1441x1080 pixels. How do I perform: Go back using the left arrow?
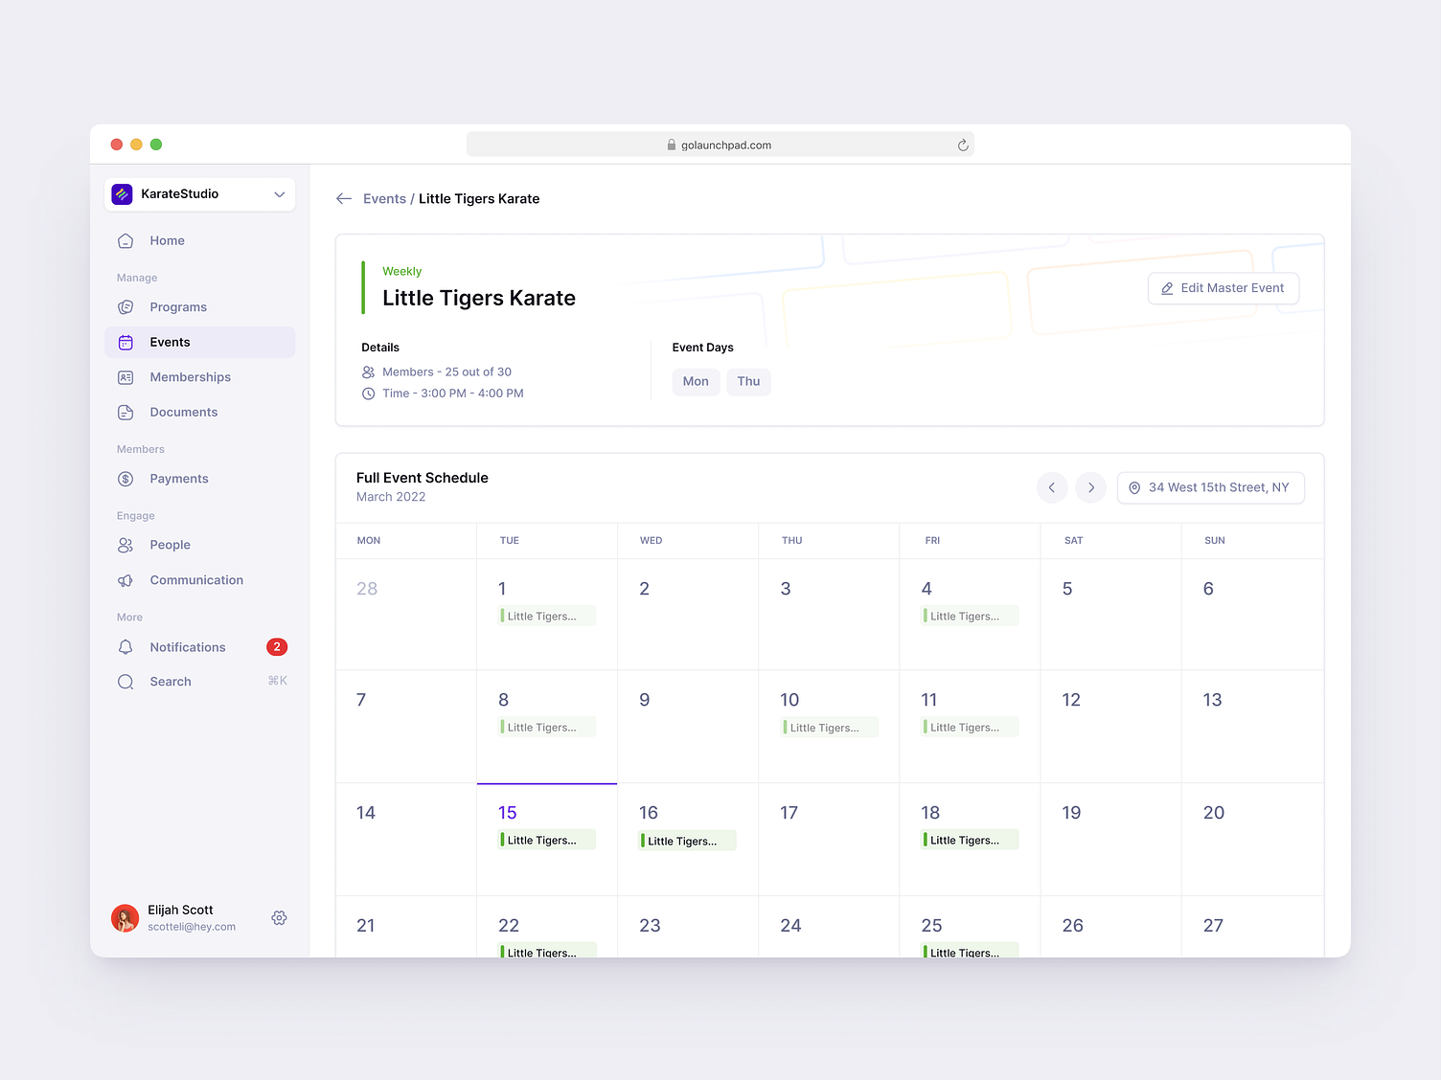pyautogui.click(x=344, y=199)
